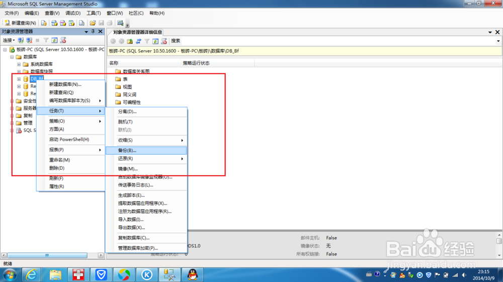Collapse the 板砖-PC server node

click(x=5, y=50)
